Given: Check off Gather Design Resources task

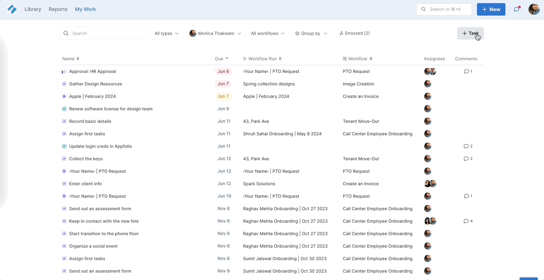Looking at the screenshot, I should (64, 84).
